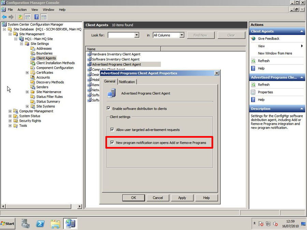Toggle New program notification icon opens Add or Remove Programs

(112, 143)
